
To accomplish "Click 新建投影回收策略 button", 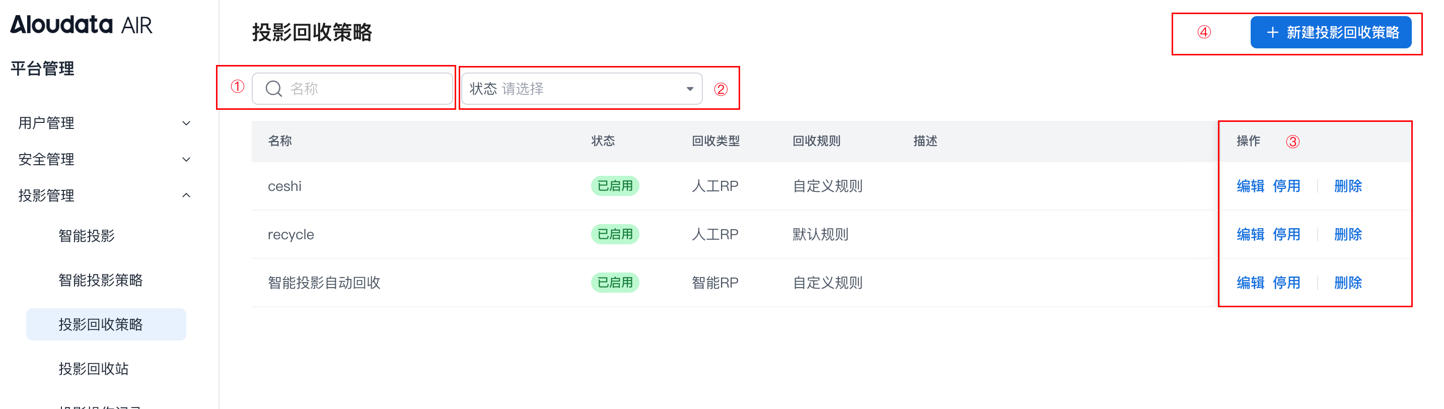I will coord(1331,33).
